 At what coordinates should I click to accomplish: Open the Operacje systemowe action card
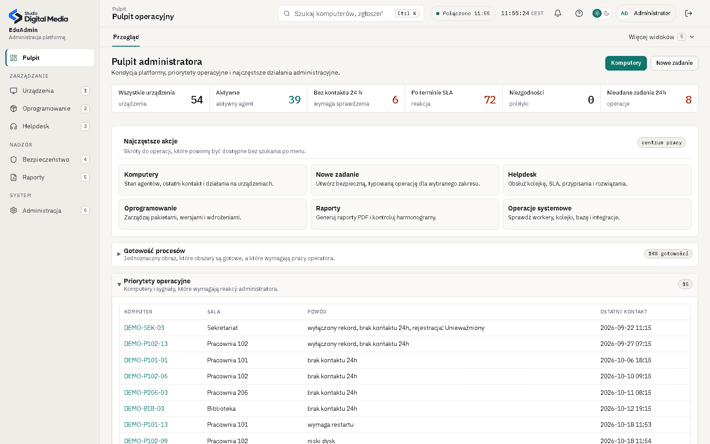(x=597, y=214)
